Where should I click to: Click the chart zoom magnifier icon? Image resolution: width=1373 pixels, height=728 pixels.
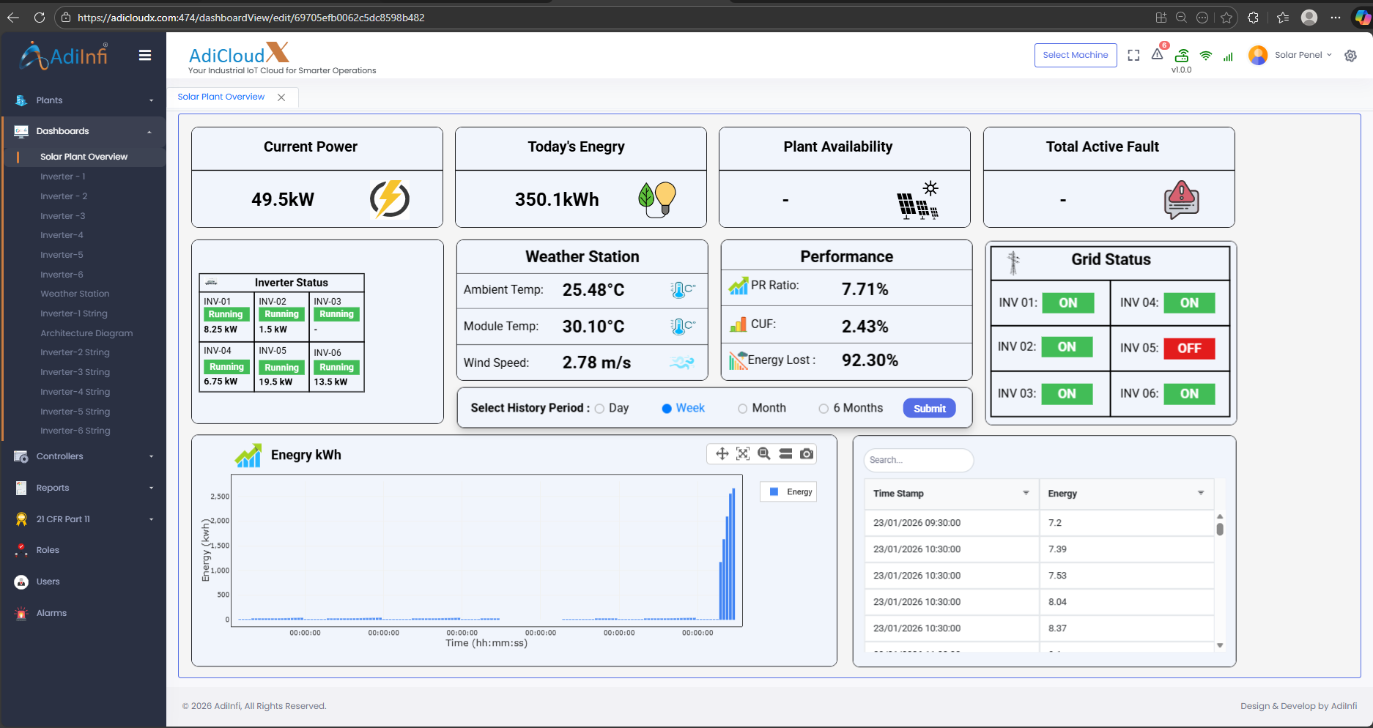[764, 454]
